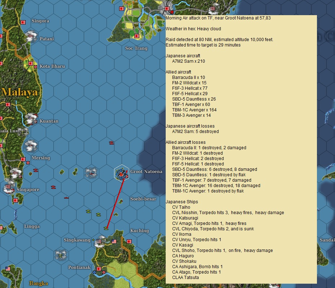
Task: Select 'TBM-1C Avenger x 164' line
Action: tap(194, 110)
